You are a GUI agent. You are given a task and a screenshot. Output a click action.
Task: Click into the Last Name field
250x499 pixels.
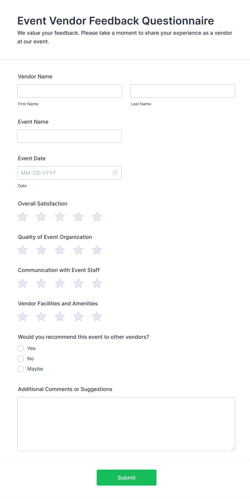(x=183, y=91)
